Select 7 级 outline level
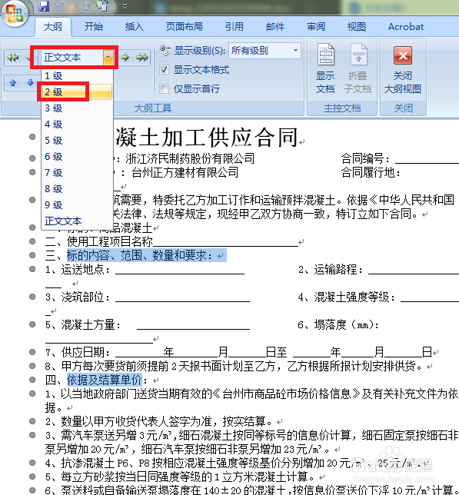 pos(78,173)
